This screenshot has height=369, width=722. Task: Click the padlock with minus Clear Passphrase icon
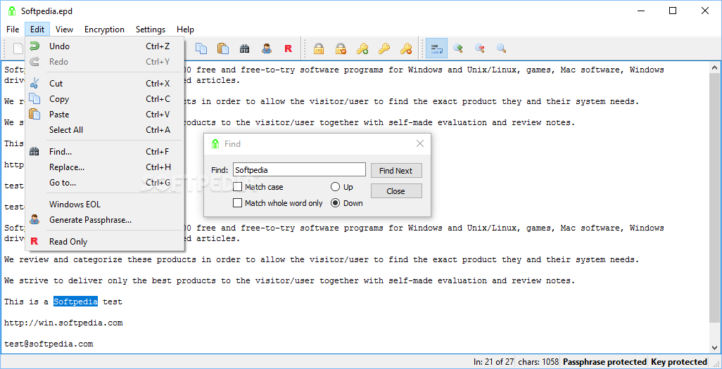(341, 48)
